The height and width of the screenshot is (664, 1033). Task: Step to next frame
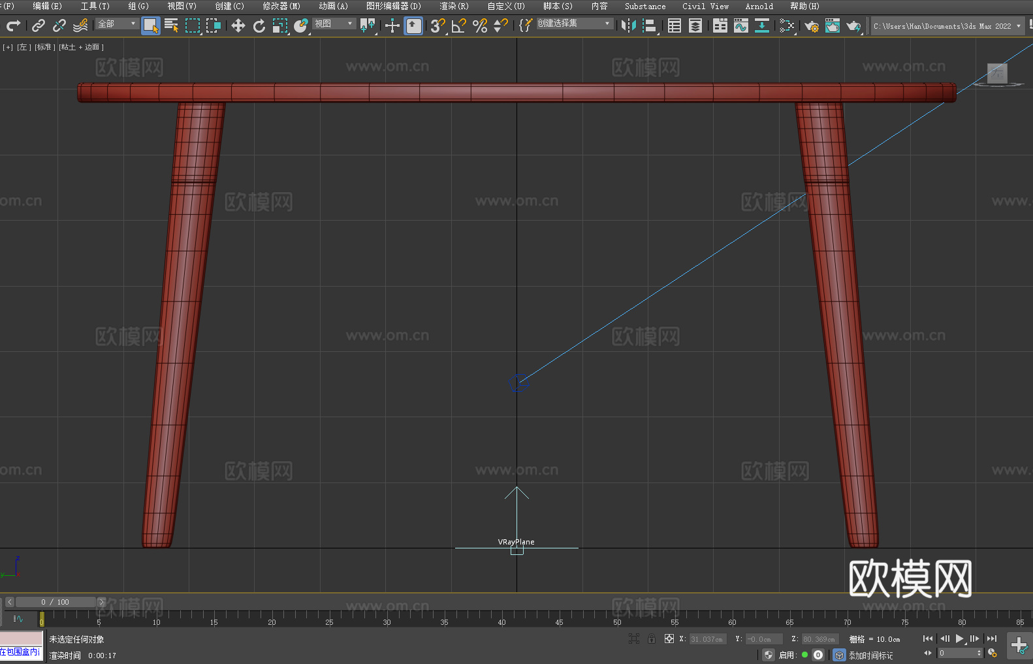[x=975, y=639]
